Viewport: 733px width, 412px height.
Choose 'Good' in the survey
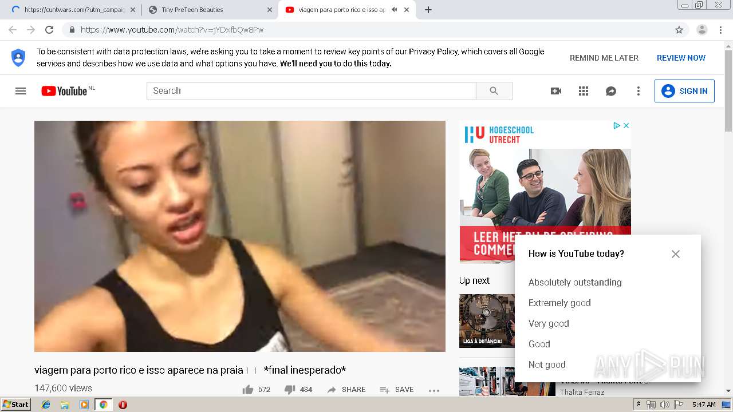point(539,344)
